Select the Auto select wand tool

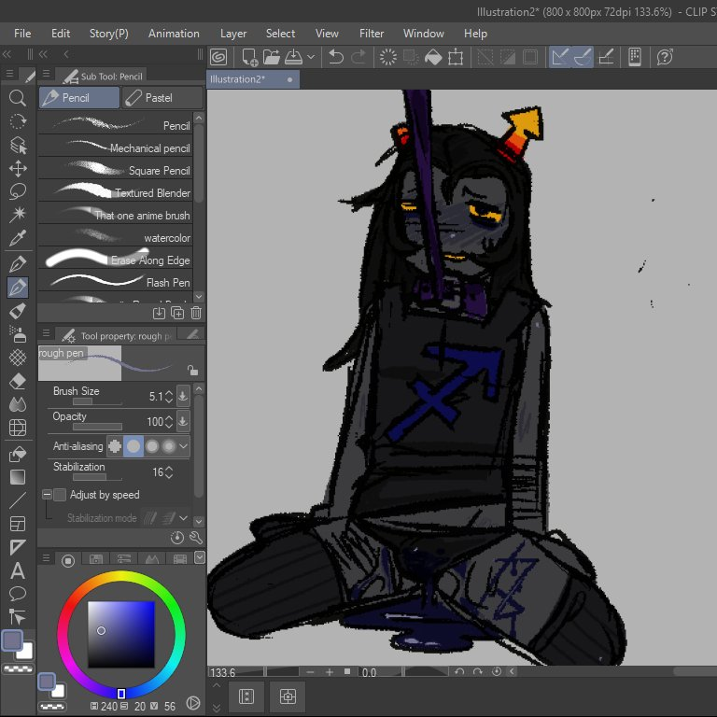(18, 214)
